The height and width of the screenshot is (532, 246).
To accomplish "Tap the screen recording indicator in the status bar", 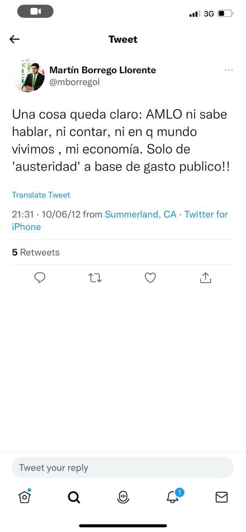I will [35, 11].
